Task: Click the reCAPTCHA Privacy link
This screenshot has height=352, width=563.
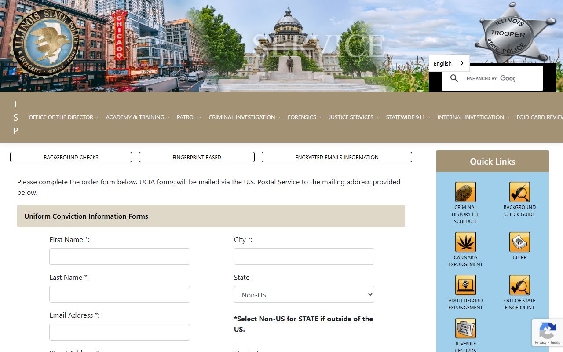Action: [x=541, y=342]
